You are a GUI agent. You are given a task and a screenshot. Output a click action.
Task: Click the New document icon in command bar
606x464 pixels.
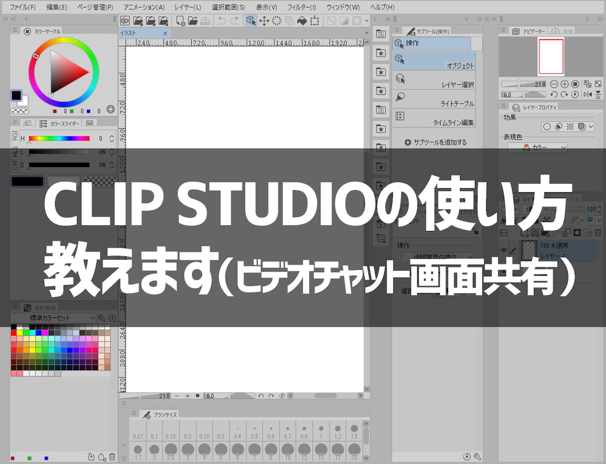(x=180, y=20)
